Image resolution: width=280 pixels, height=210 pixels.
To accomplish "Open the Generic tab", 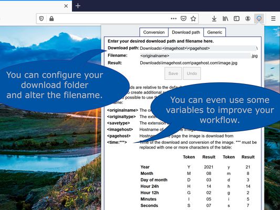I will coord(215,33).
